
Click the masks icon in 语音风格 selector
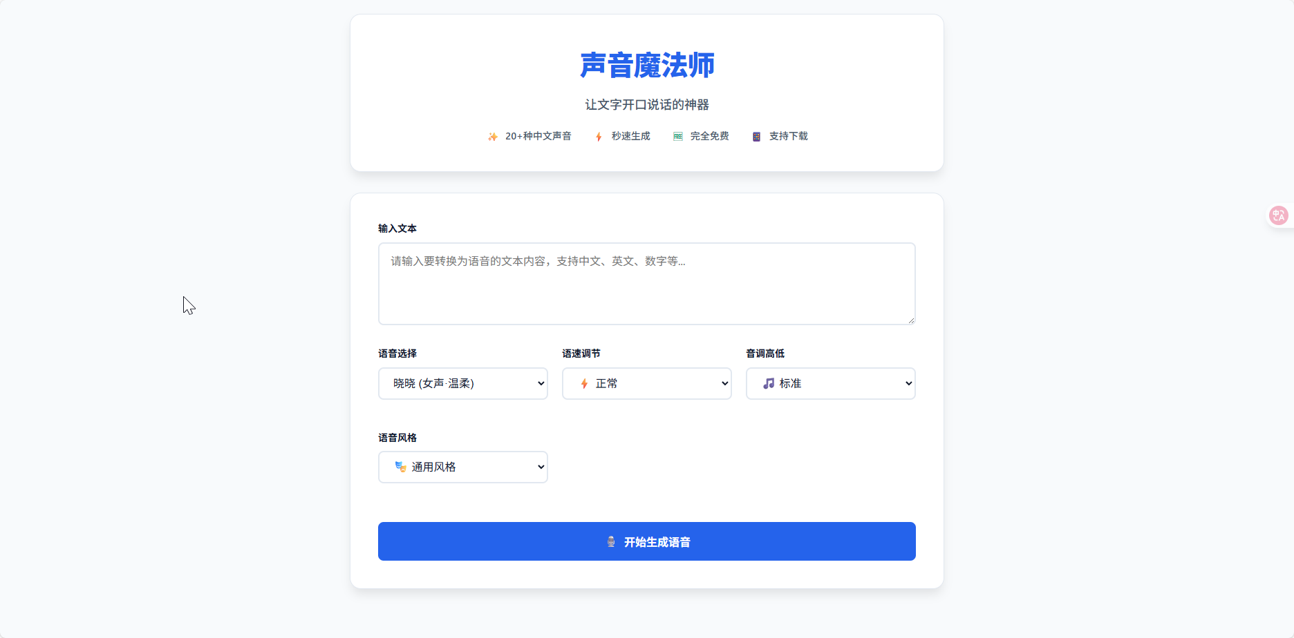400,467
